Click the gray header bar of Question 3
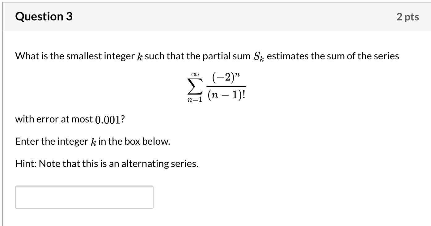This screenshot has height=226, width=431. (216, 16)
